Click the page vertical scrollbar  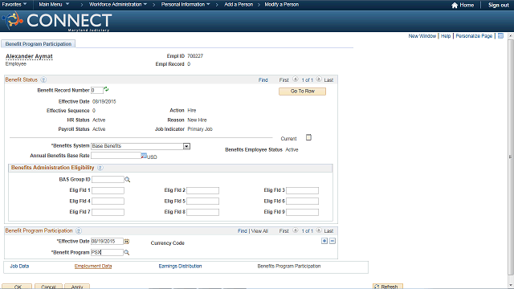click(x=511, y=157)
